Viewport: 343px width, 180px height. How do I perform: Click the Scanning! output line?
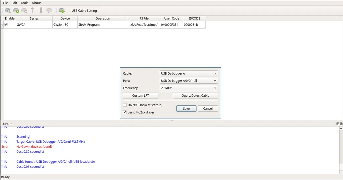23,137
